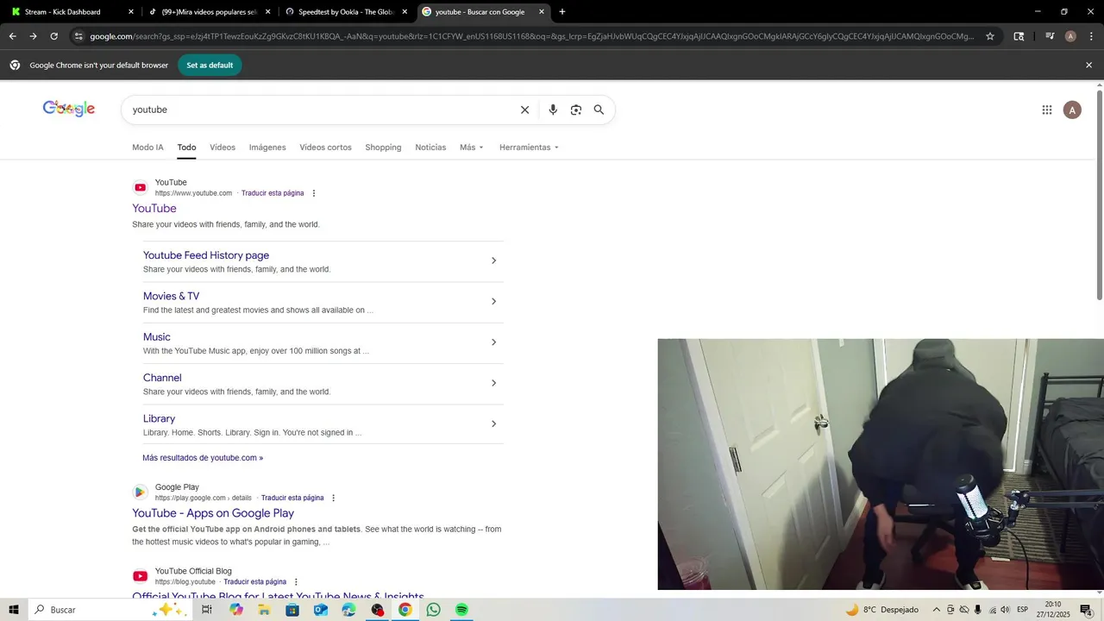Screen dimensions: 1104x621
Task: Go forward using the browser forward arrow
Action: [x=33, y=36]
